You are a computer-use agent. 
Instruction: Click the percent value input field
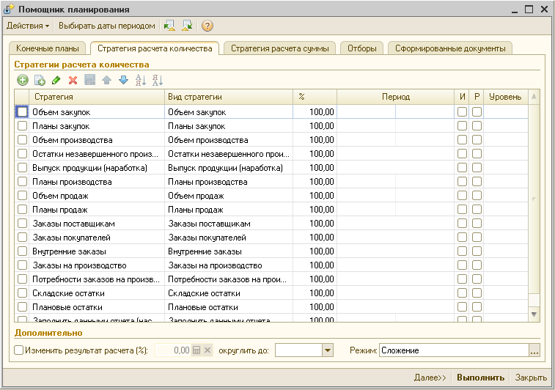[173, 350]
